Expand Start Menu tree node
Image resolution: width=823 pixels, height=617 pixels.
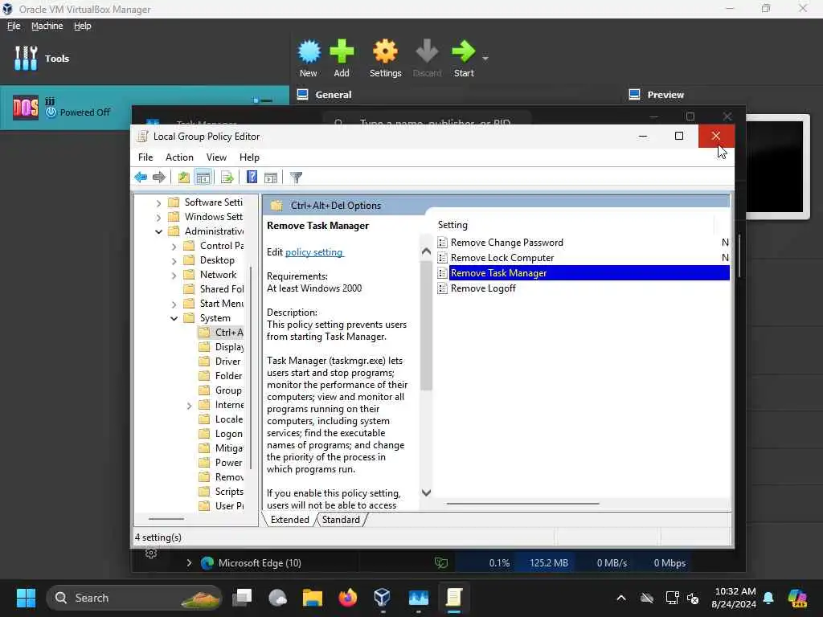pyautogui.click(x=174, y=304)
